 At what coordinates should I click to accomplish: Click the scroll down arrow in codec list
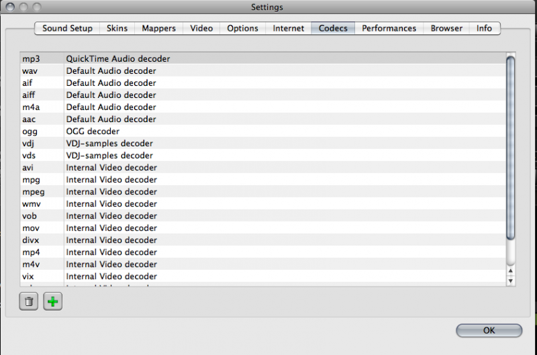click(x=510, y=278)
